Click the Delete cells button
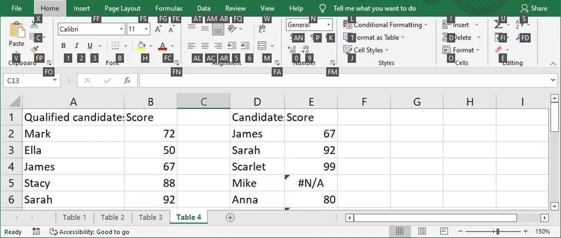This screenshot has height=238, width=561. click(461, 37)
